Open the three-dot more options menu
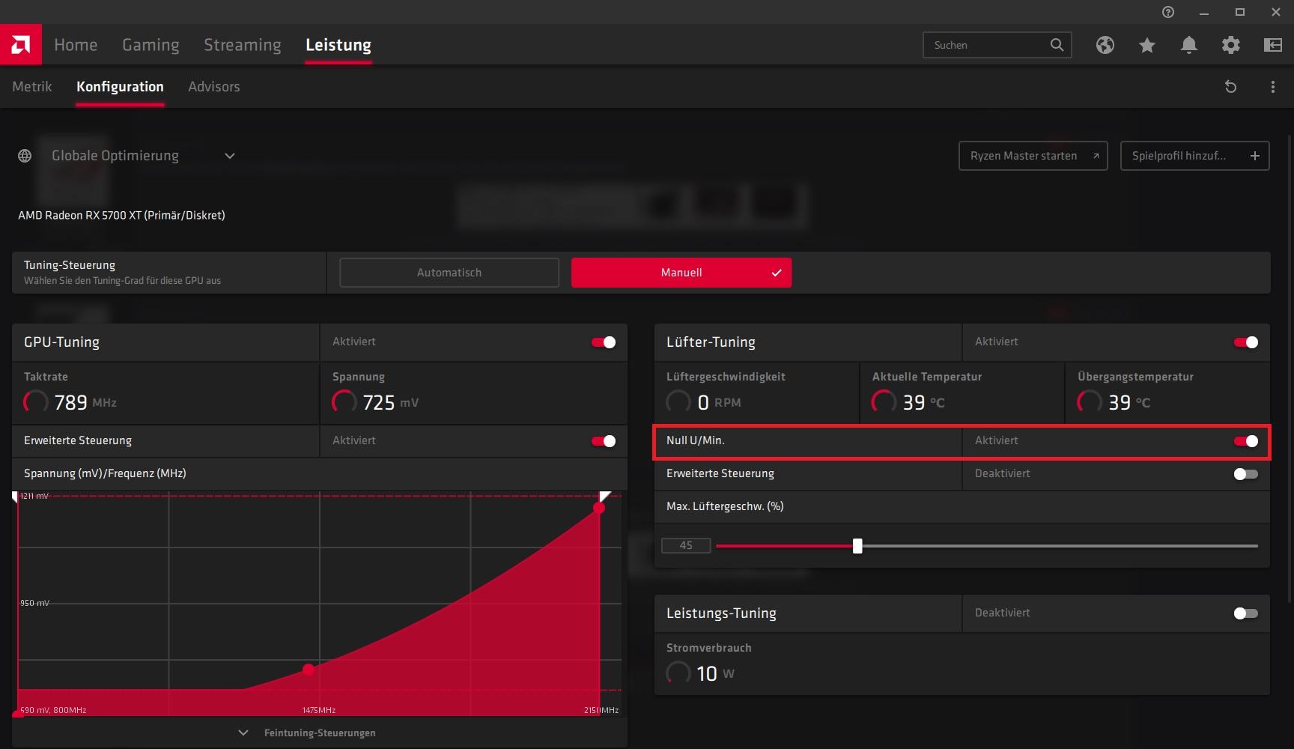Viewport: 1294px width, 749px height. tap(1273, 87)
